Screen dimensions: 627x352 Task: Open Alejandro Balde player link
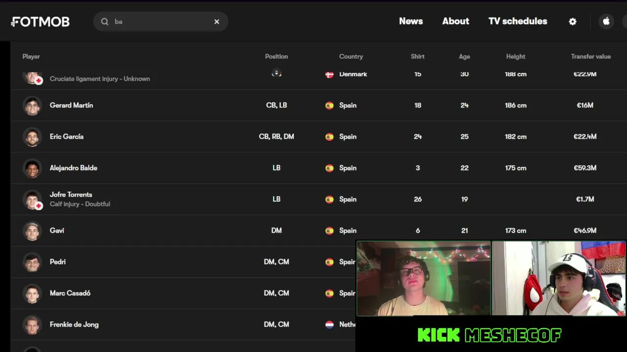click(x=73, y=168)
